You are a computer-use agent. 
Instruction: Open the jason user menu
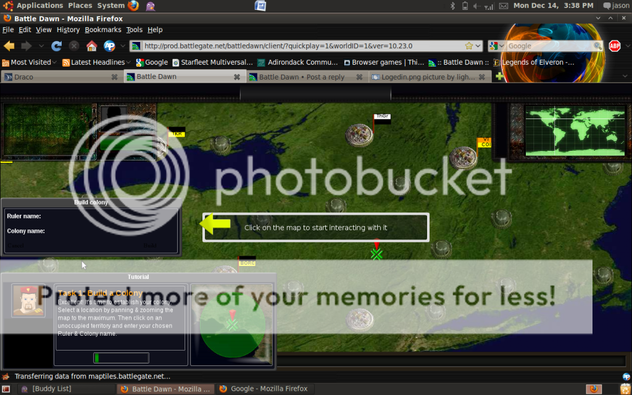[617, 6]
